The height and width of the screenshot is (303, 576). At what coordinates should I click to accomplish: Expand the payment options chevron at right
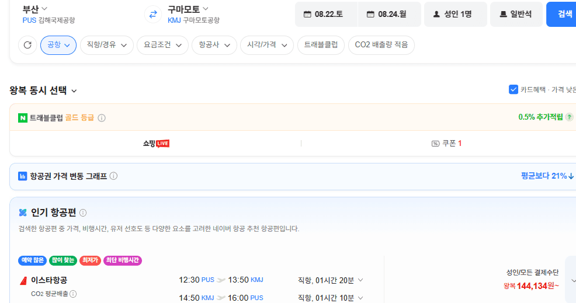click(573, 281)
